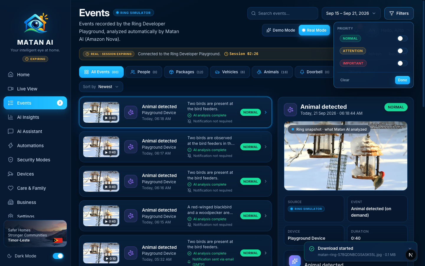Click the download started checkmark icon
425x266 pixels.
311,249
